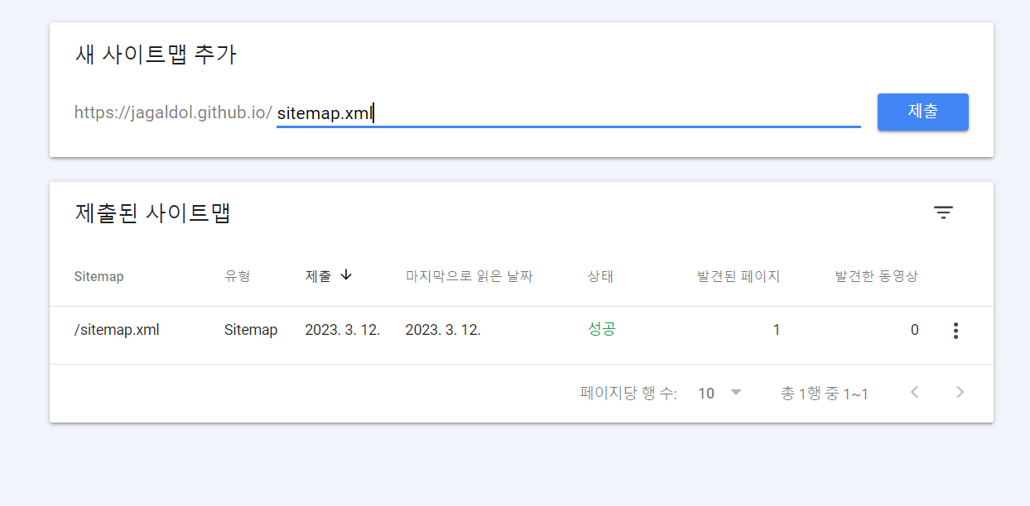Focus the sitemap URL input field
The image size is (1030, 506).
(x=568, y=113)
